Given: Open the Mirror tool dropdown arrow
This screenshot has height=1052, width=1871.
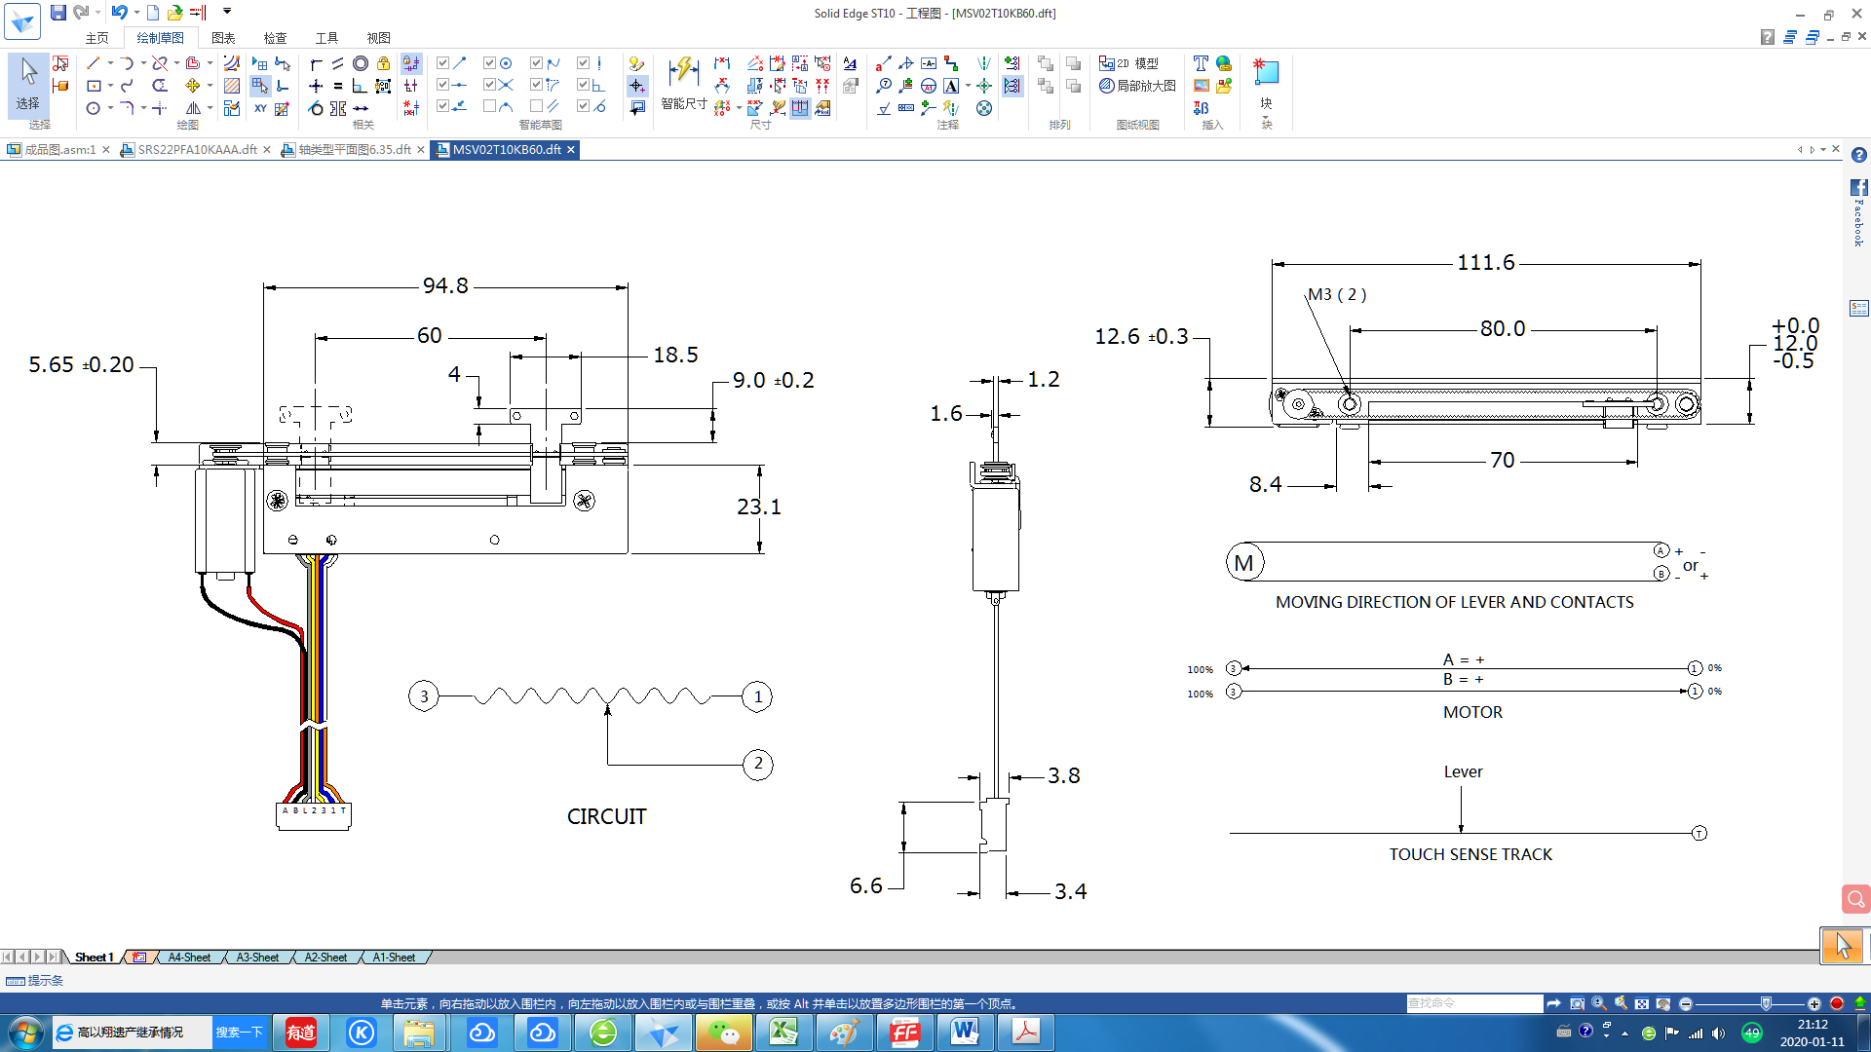Looking at the screenshot, I should coord(210,108).
